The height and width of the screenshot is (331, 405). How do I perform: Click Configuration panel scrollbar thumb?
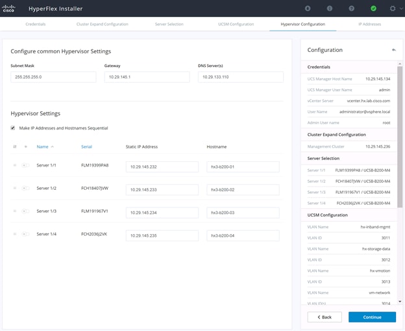(400, 137)
